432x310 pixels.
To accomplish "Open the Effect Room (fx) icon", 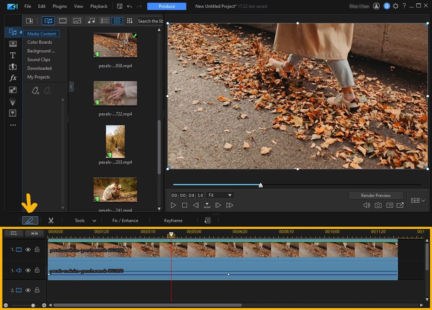I will coord(13,78).
